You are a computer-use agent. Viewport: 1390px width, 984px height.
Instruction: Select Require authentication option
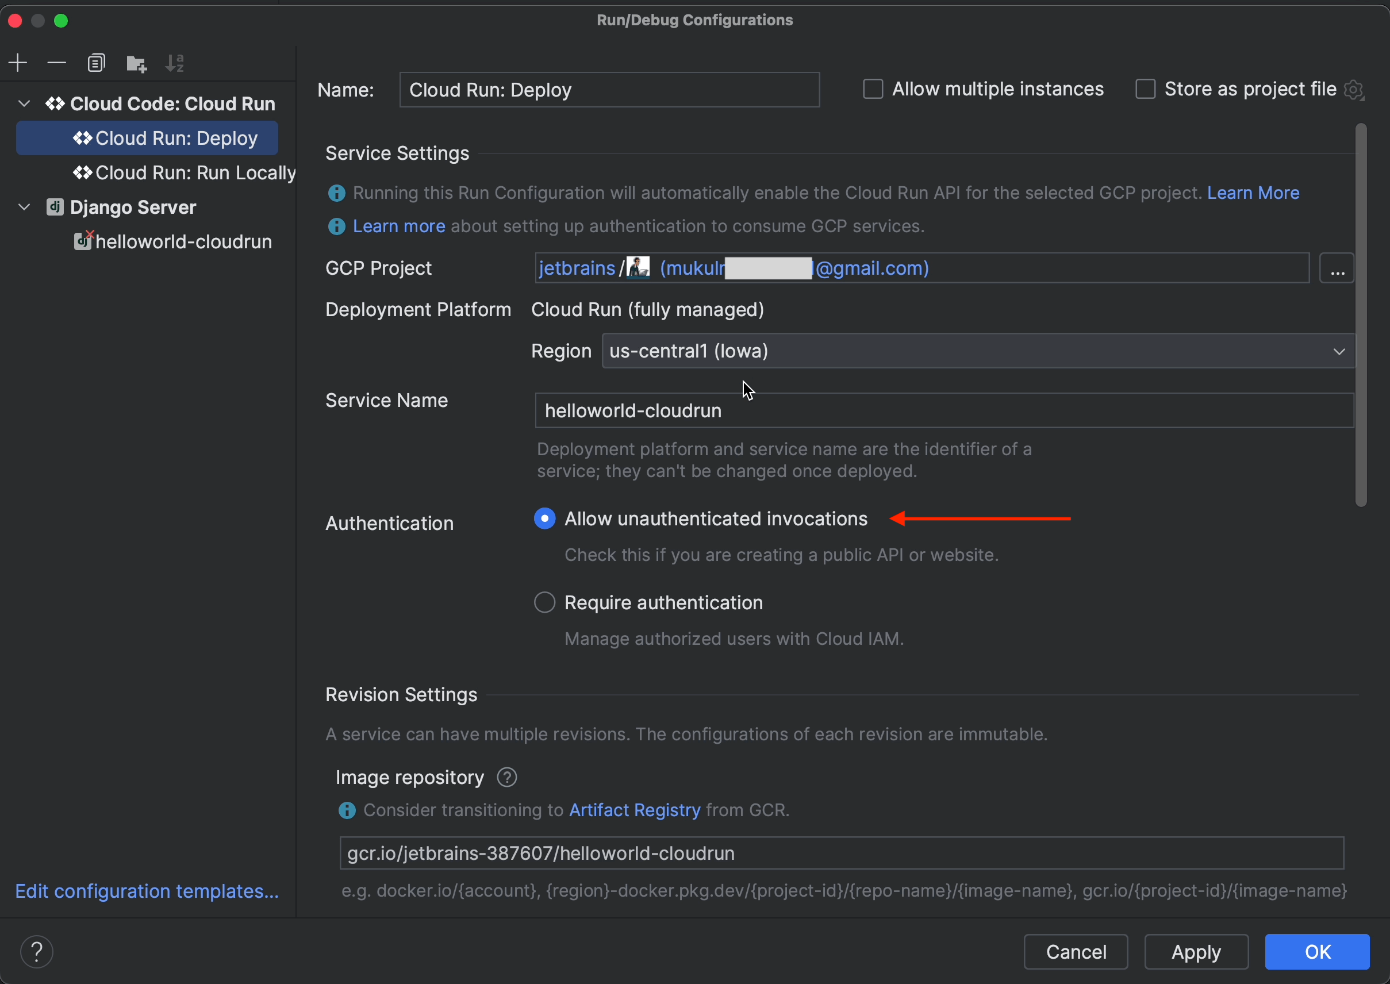click(x=544, y=603)
